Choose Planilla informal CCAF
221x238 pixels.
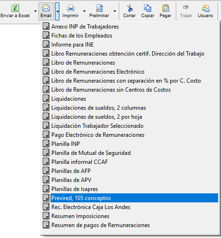pos(130,162)
